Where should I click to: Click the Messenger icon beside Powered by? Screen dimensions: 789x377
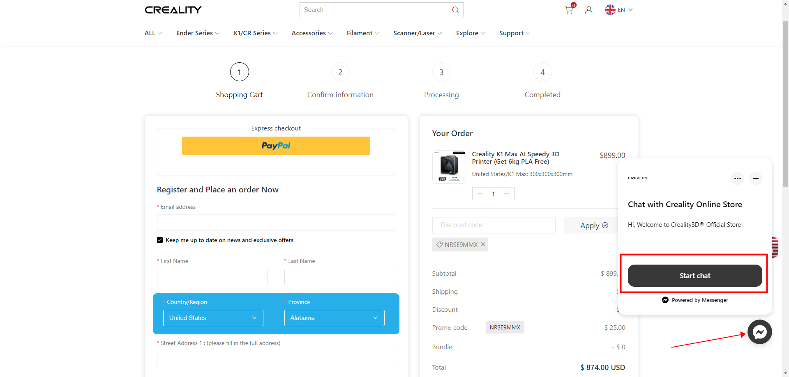pyautogui.click(x=665, y=300)
